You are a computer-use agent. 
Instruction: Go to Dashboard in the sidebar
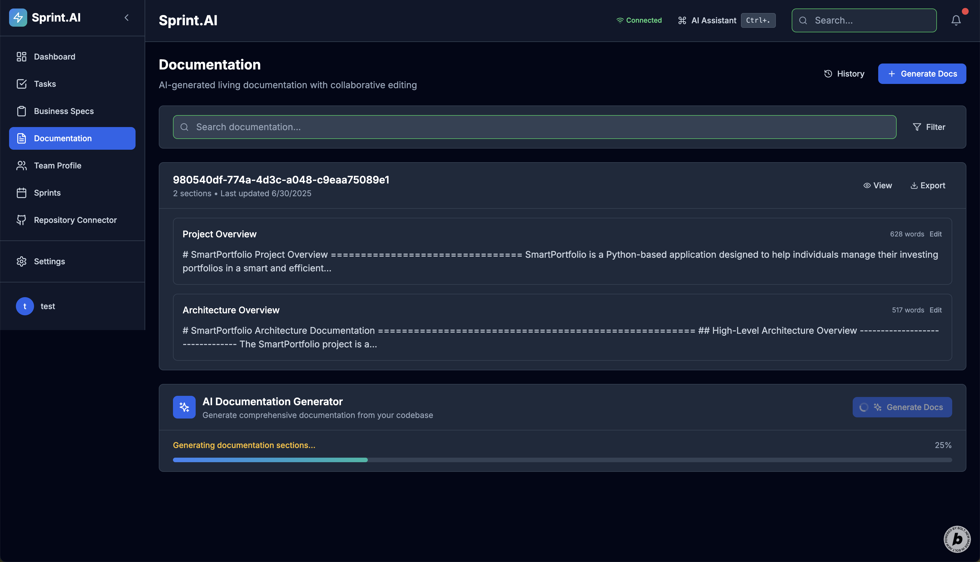(x=54, y=57)
